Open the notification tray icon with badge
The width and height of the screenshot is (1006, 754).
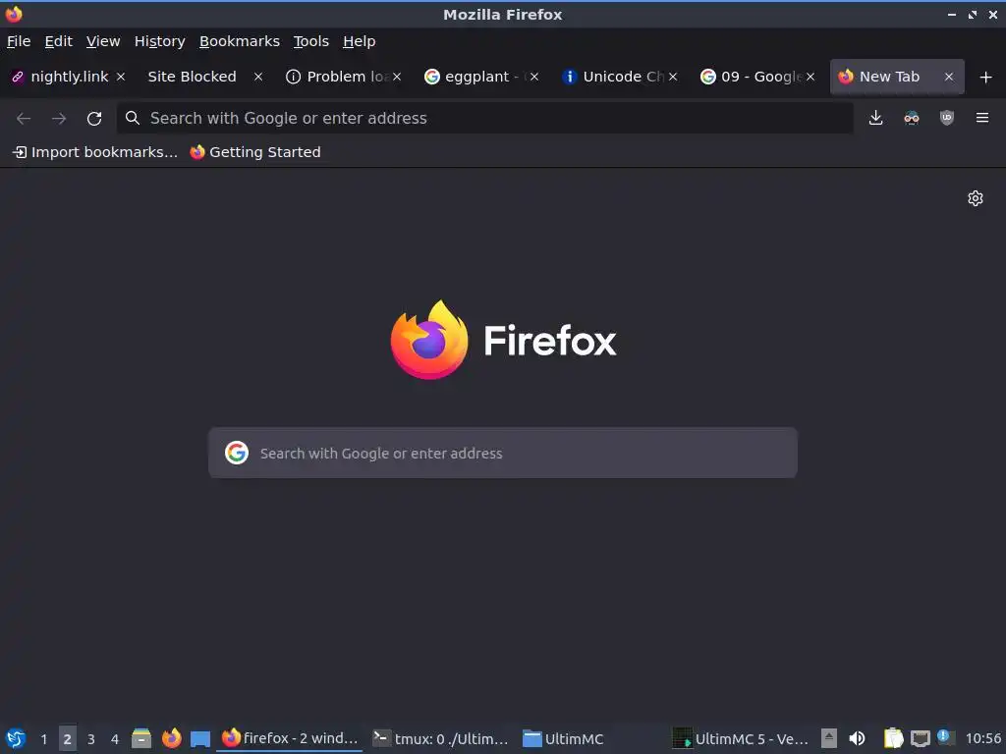pos(946,737)
